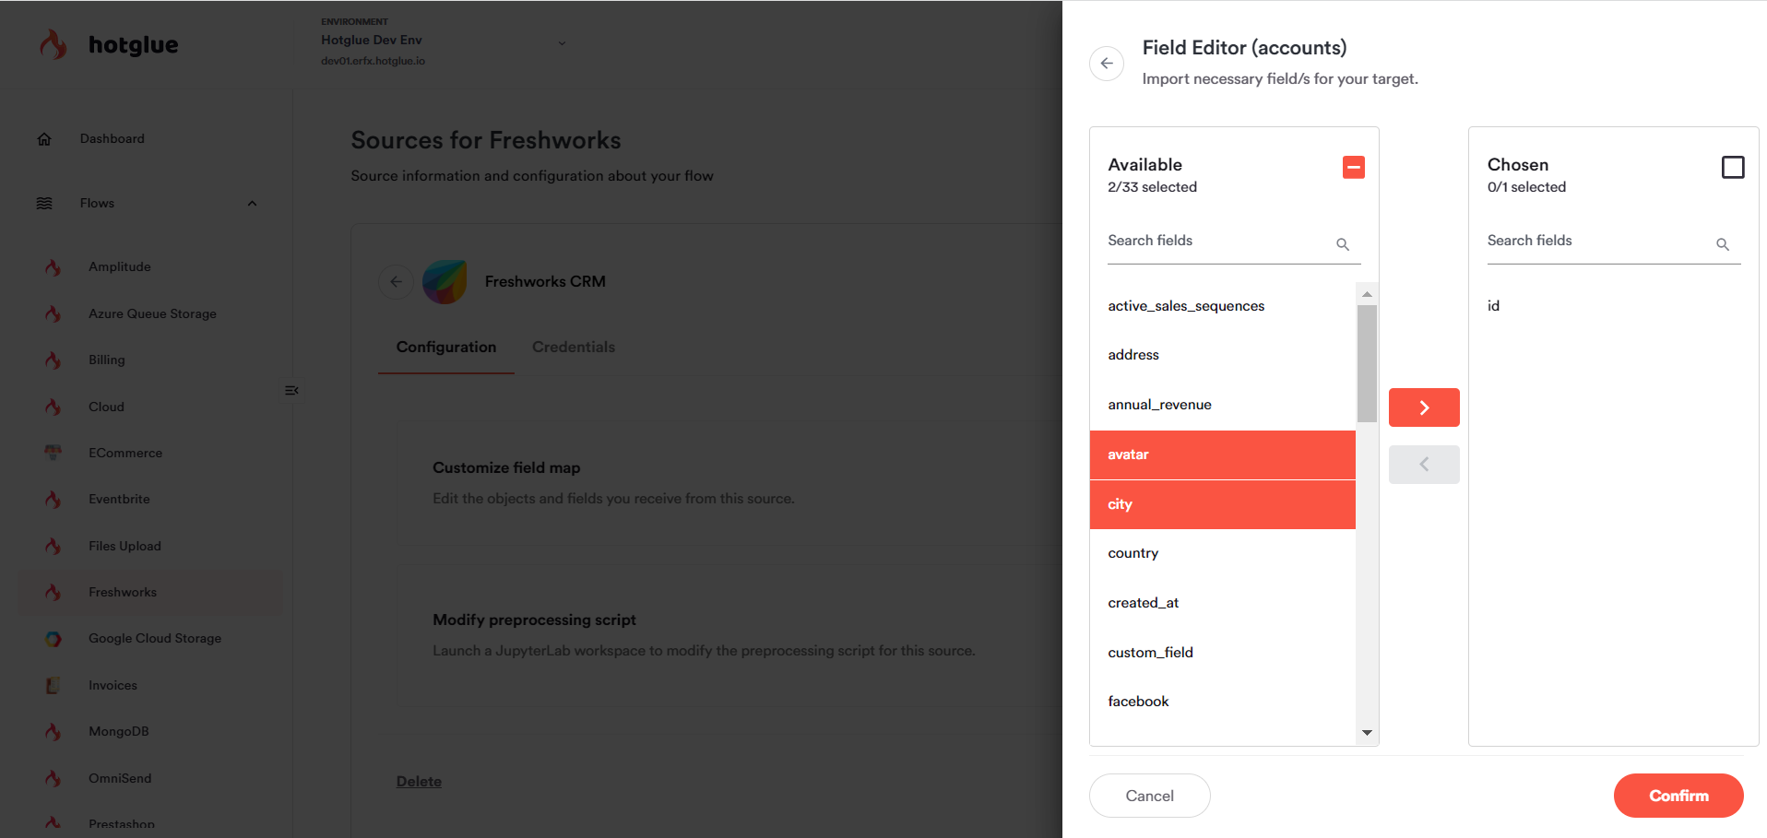The height and width of the screenshot is (838, 1767).
Task: Click the sidebar collapse icon
Action: tap(291, 391)
